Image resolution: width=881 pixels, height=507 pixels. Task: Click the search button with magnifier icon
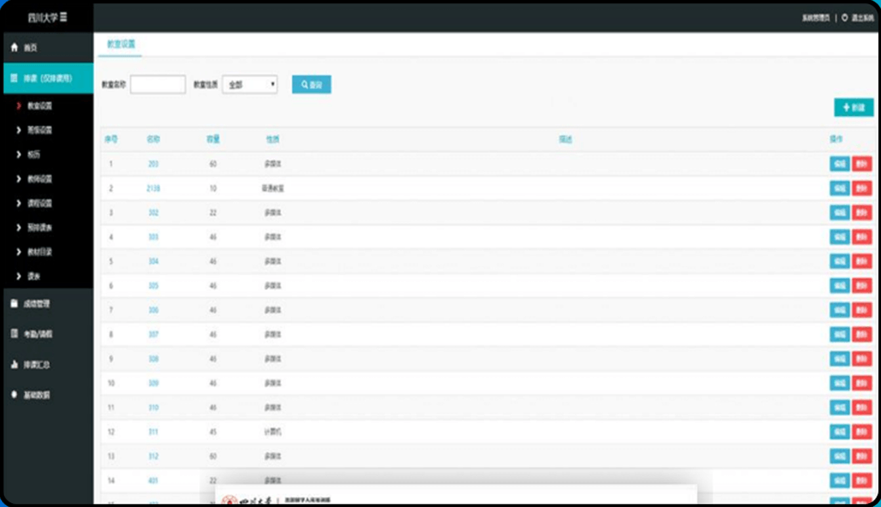point(311,85)
